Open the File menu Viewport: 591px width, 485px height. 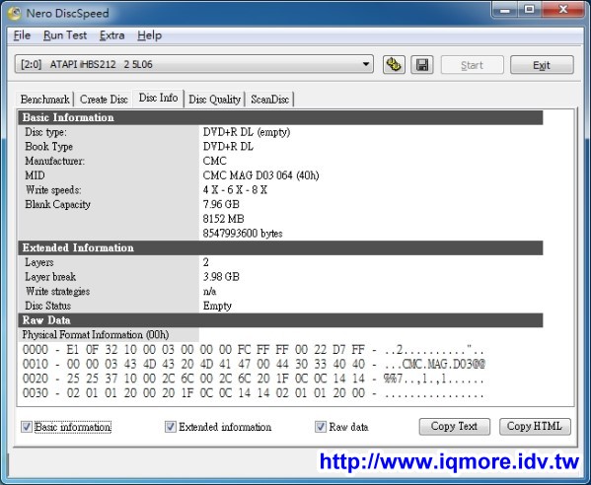[x=22, y=35]
